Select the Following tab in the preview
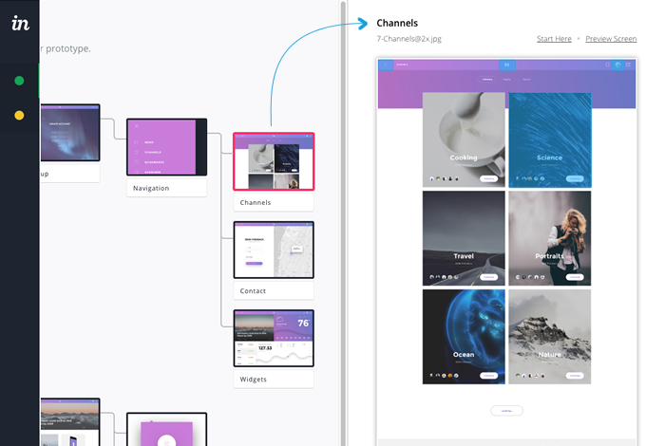The width and height of the screenshot is (665, 446). pyautogui.click(x=487, y=79)
